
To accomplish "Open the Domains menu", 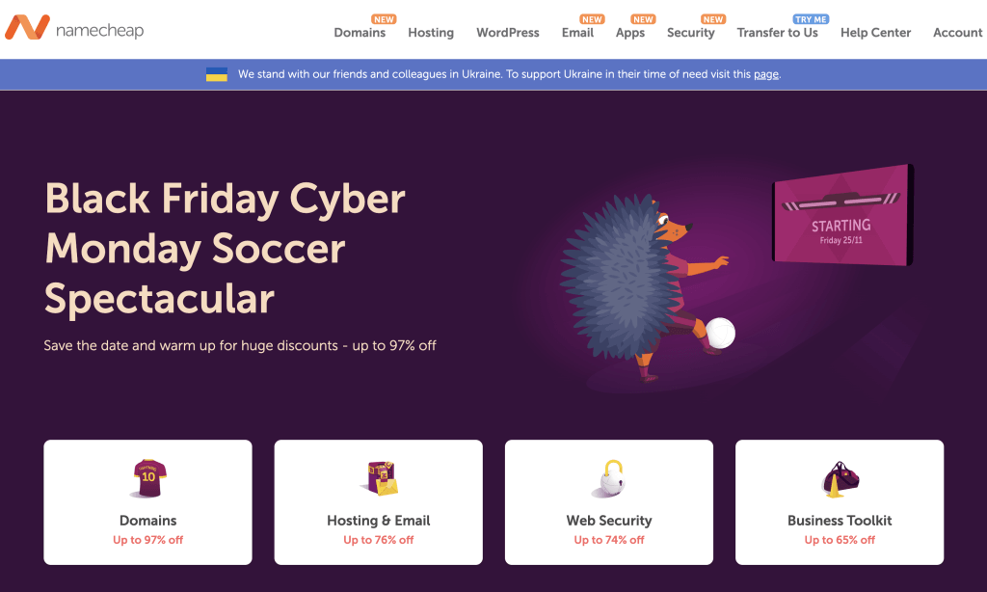I will (x=360, y=33).
